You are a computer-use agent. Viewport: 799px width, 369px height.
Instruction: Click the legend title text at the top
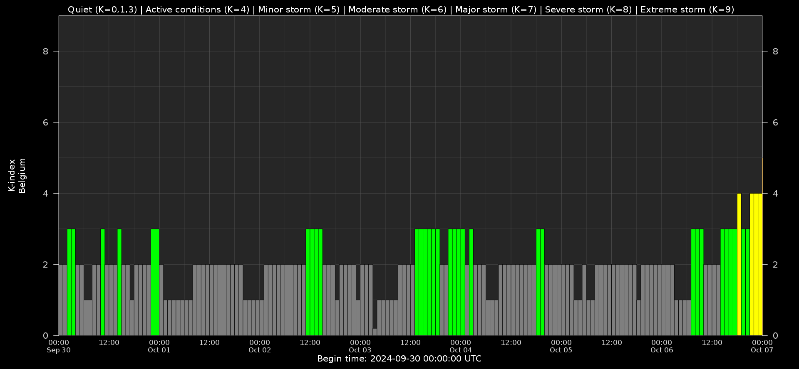pos(401,10)
